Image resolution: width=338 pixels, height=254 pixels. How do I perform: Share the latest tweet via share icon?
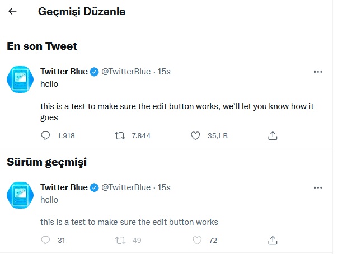(x=273, y=136)
